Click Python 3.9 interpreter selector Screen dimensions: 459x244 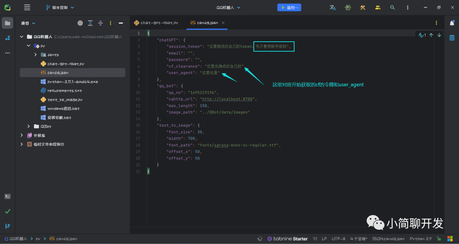[x=420, y=239]
